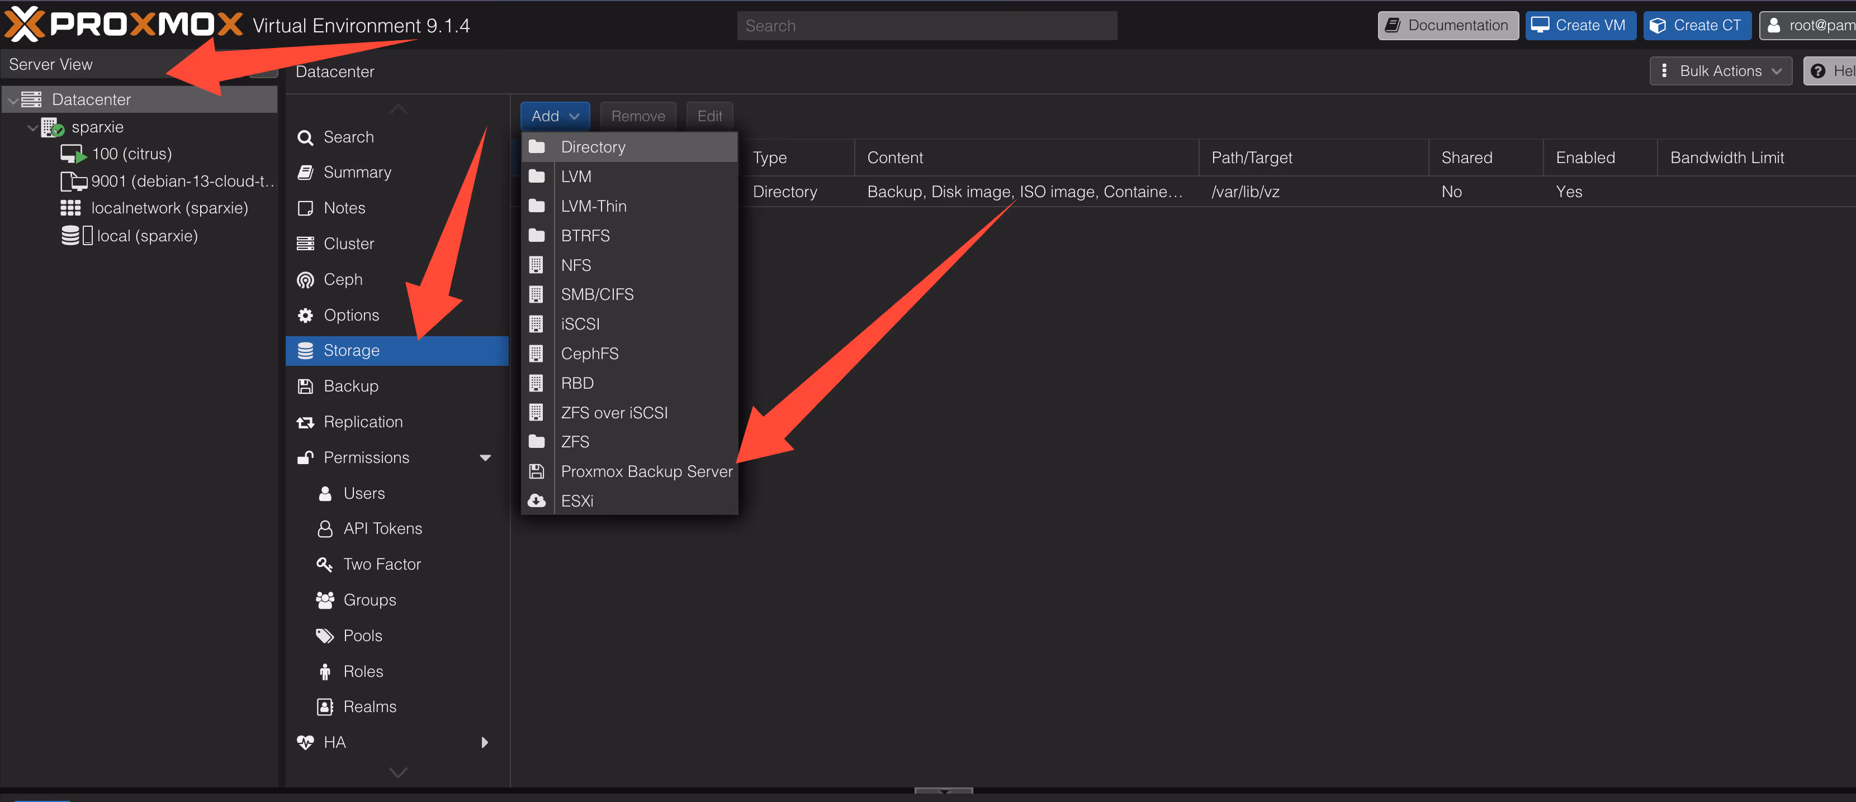Viewport: 1856px width, 802px height.
Task: Select the local (sparxie) storage icon
Action: coord(75,236)
